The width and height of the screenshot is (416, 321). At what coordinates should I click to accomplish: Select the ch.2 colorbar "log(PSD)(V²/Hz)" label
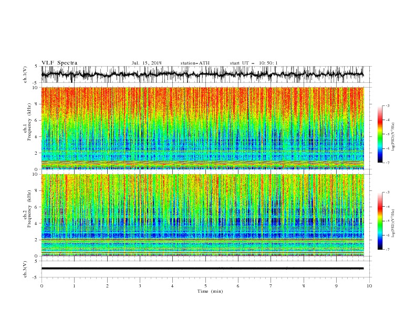(393, 223)
